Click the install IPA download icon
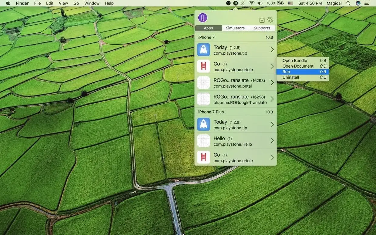376x235 pixels. tap(262, 19)
